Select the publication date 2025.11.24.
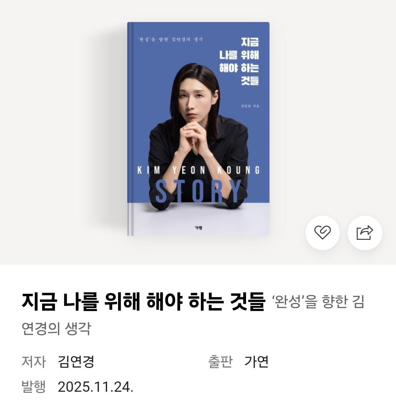 pos(96,387)
